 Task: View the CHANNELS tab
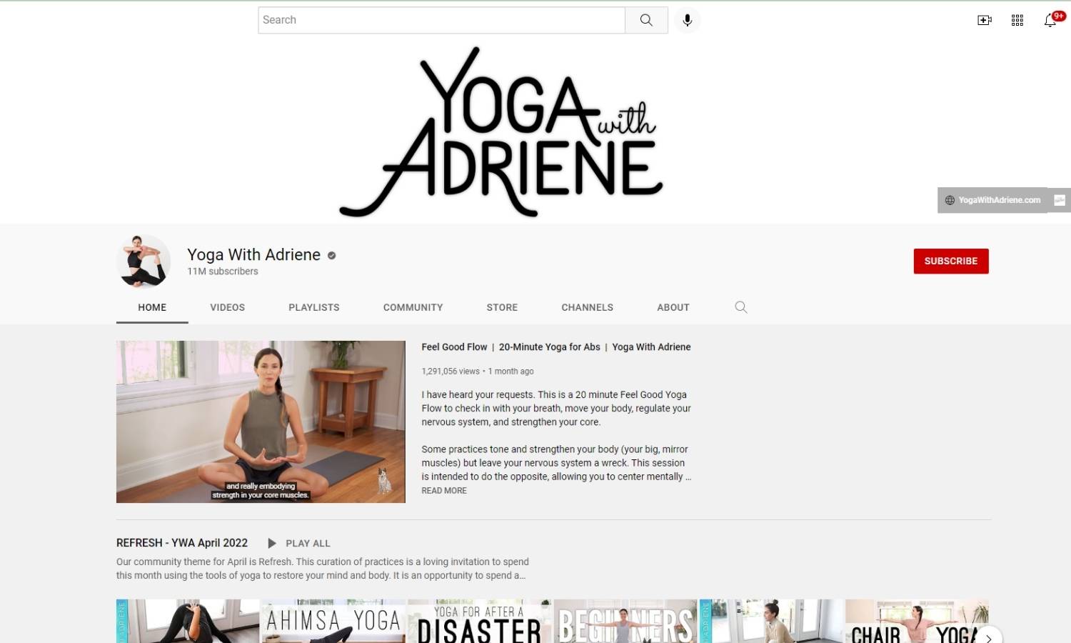(x=588, y=307)
